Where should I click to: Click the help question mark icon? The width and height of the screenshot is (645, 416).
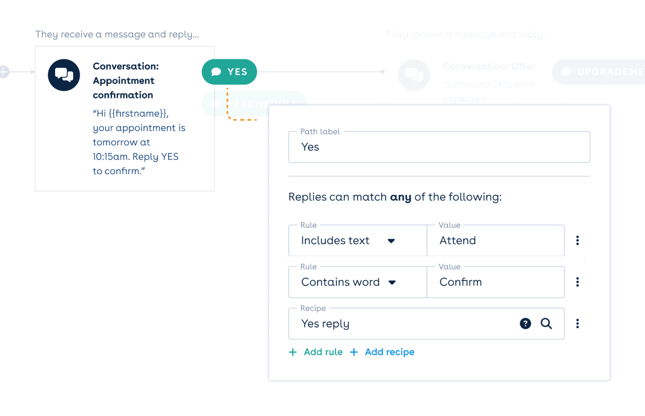[525, 324]
